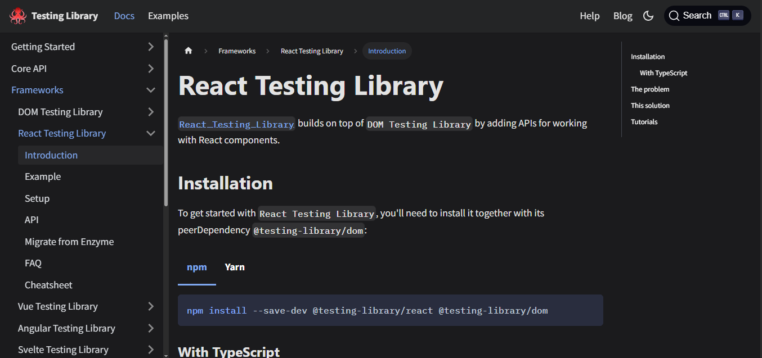
Task: Open the FAQ sidebar page
Action: click(33, 263)
